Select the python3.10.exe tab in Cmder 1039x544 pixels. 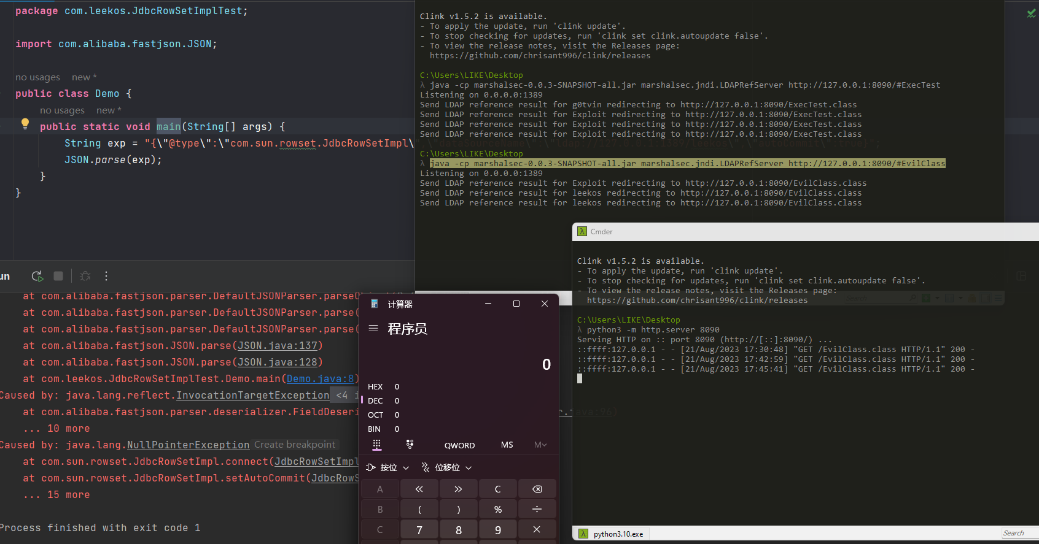pyautogui.click(x=612, y=534)
